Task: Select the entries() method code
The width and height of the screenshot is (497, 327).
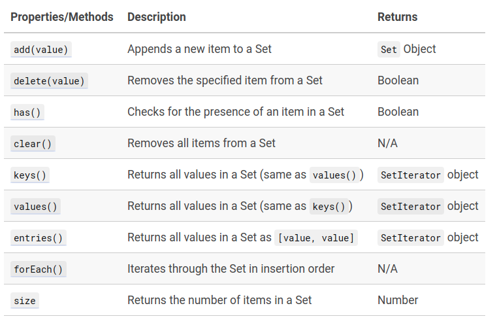Action: (38, 238)
